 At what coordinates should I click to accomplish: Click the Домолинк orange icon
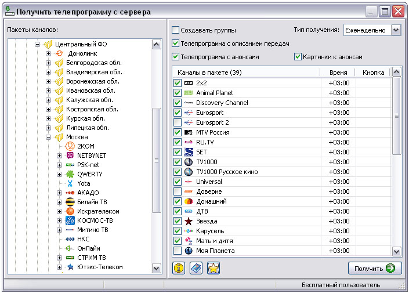coord(60,53)
